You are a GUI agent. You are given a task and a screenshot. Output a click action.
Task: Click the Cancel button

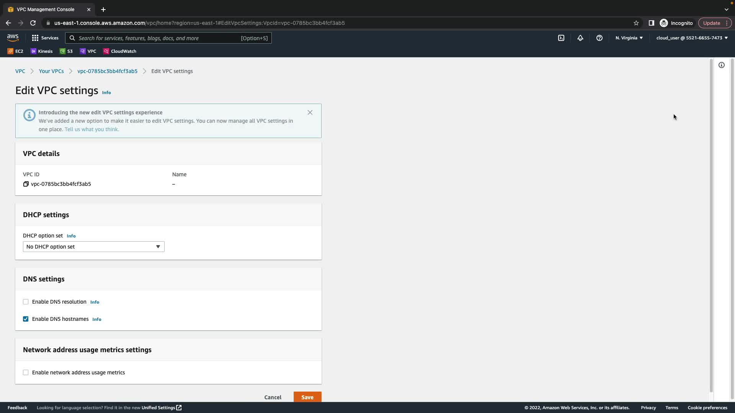click(x=273, y=397)
